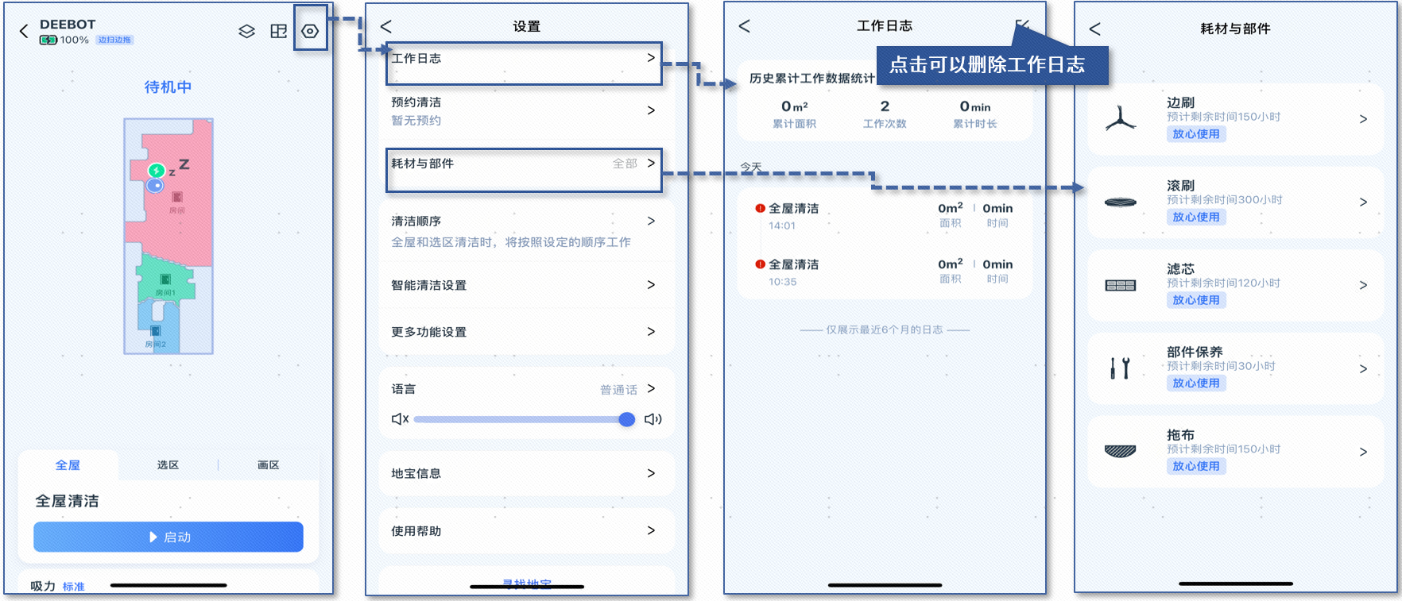Tap the 14:01 全屋清洁 log entry
This screenshot has width=1402, height=601.
[x=884, y=216]
